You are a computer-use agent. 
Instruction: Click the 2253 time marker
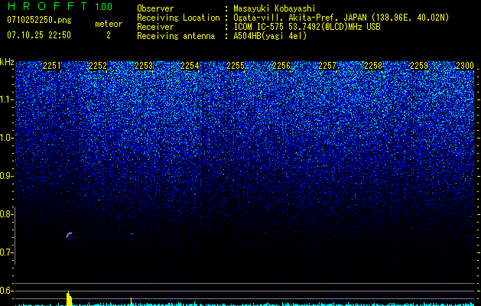point(144,66)
